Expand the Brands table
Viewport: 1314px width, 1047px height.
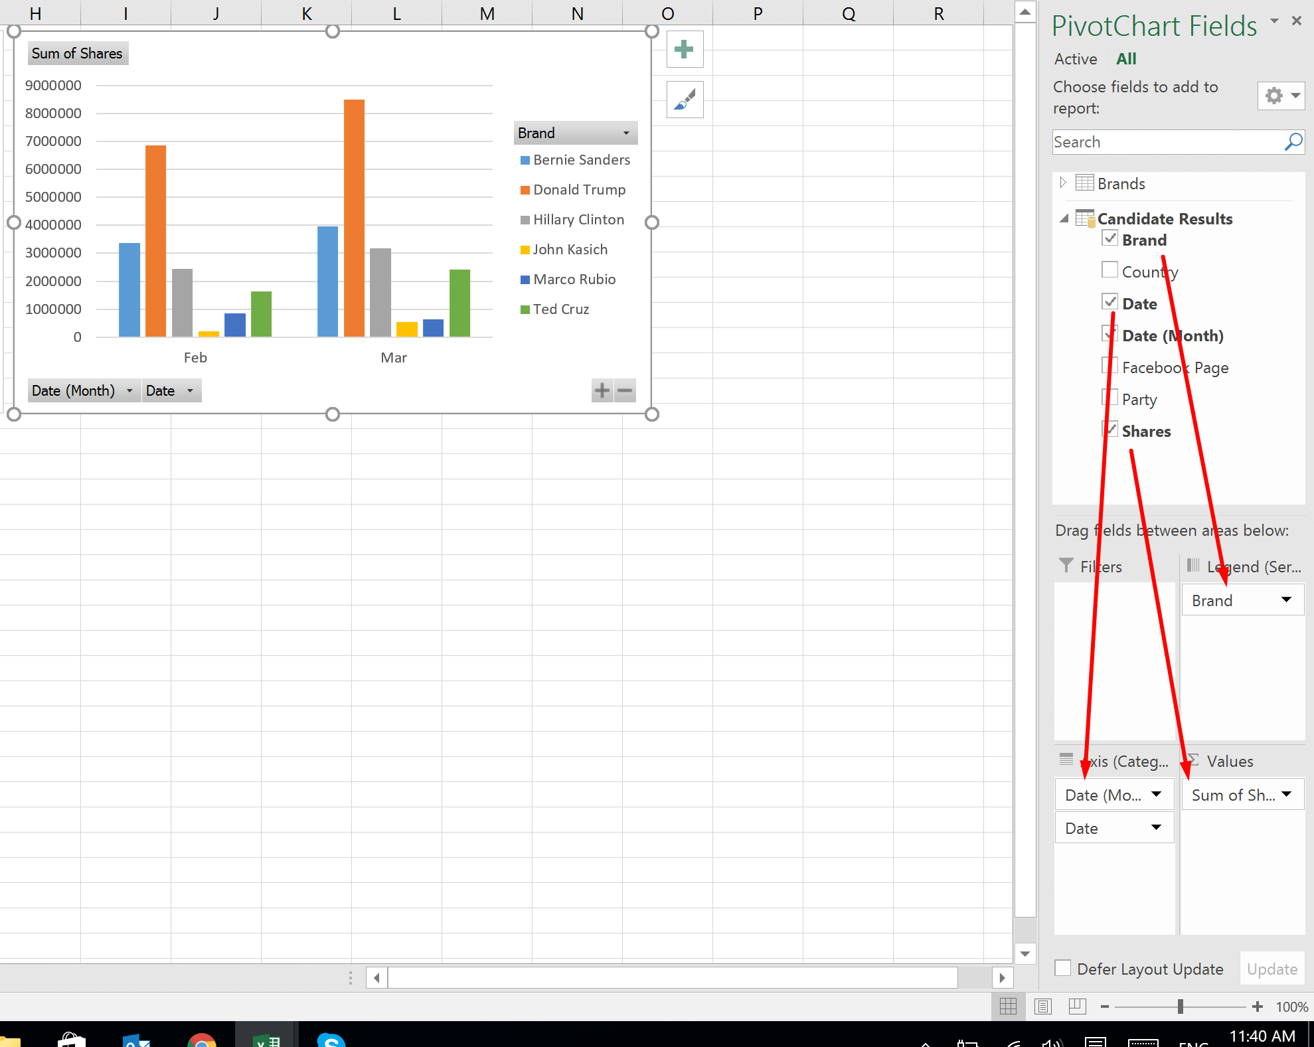point(1063,183)
